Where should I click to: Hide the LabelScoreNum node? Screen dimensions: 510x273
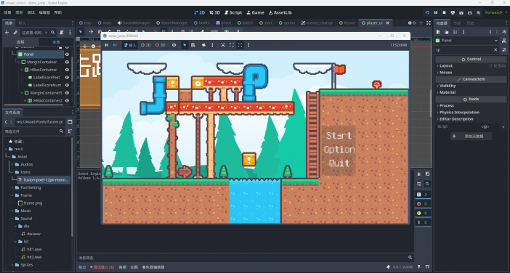pos(68,85)
